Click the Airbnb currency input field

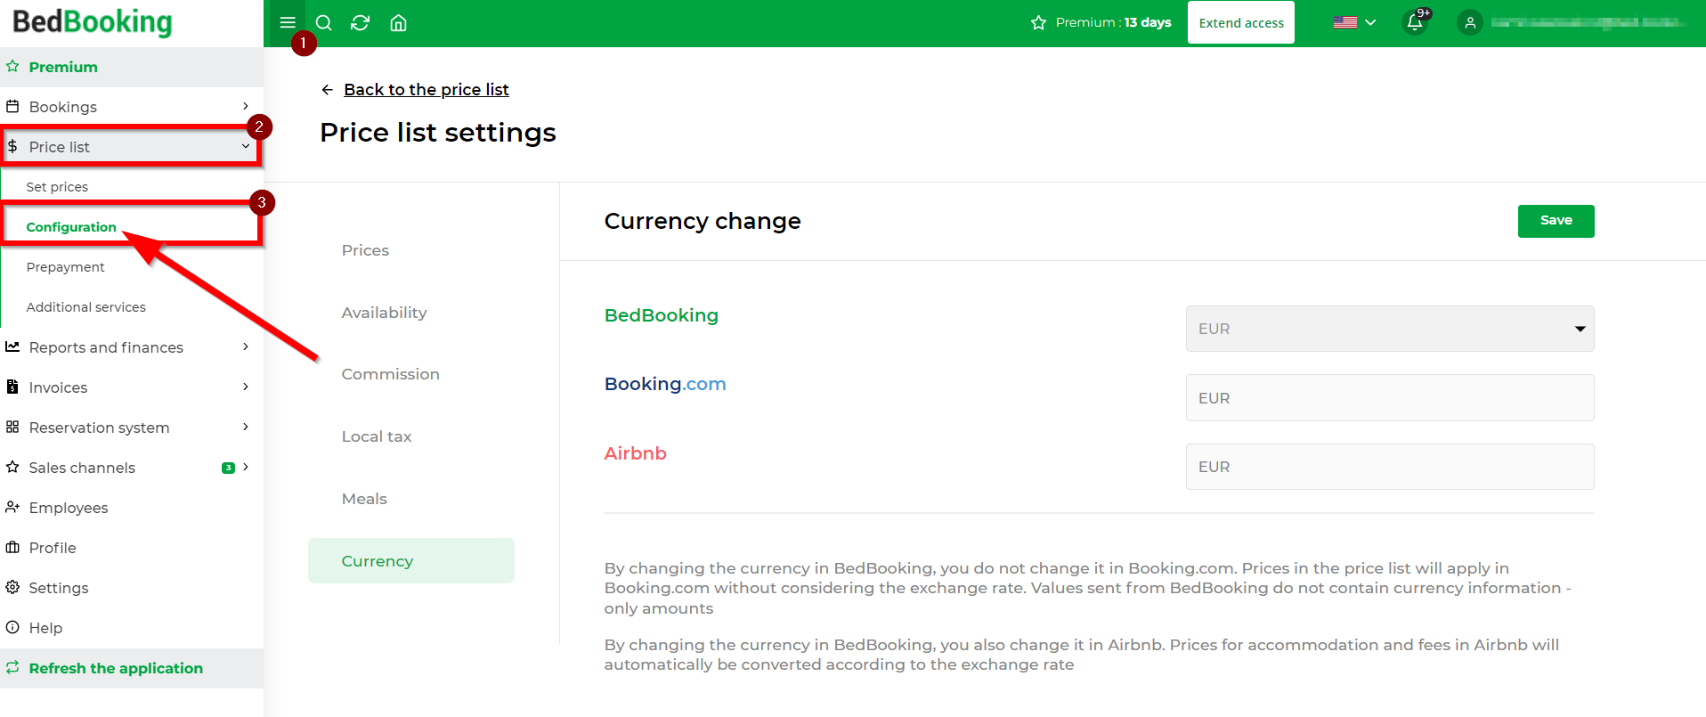(1389, 467)
